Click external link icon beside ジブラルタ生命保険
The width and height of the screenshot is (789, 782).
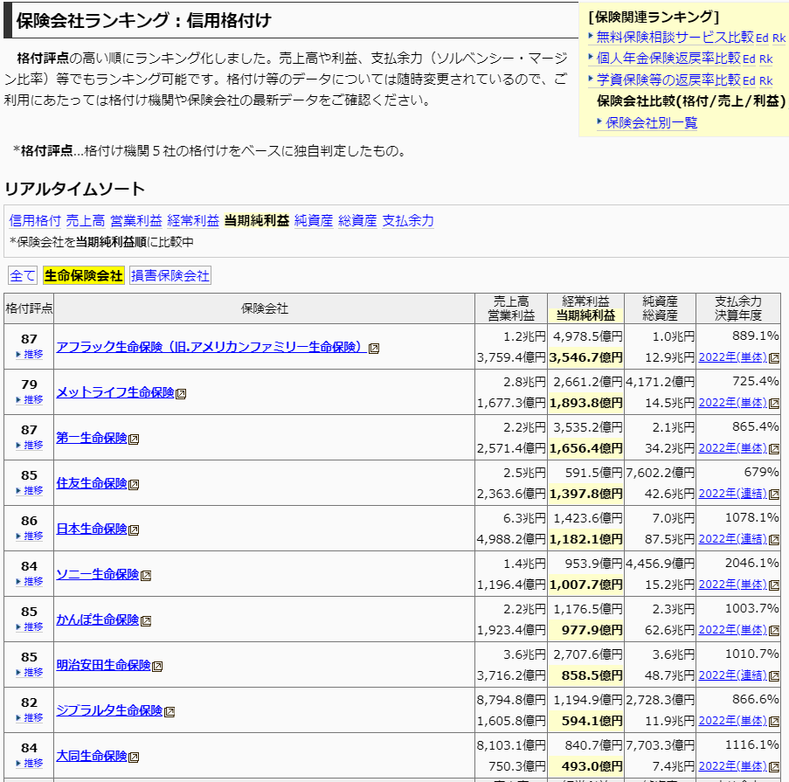point(170,711)
